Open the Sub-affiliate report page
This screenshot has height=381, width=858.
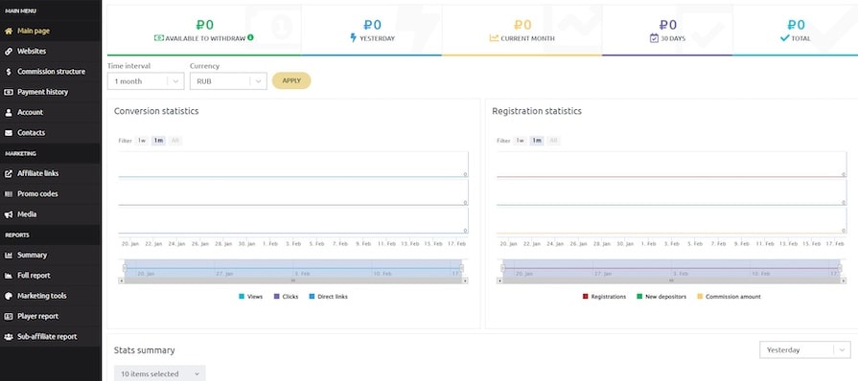pyautogui.click(x=51, y=337)
